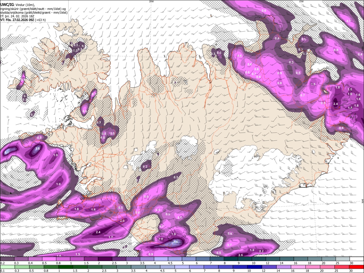Viewport: 364px width, 273px height.
Task: Click upper scale lavender swatch between 4 and 4.5
Action: [x=161, y=259]
